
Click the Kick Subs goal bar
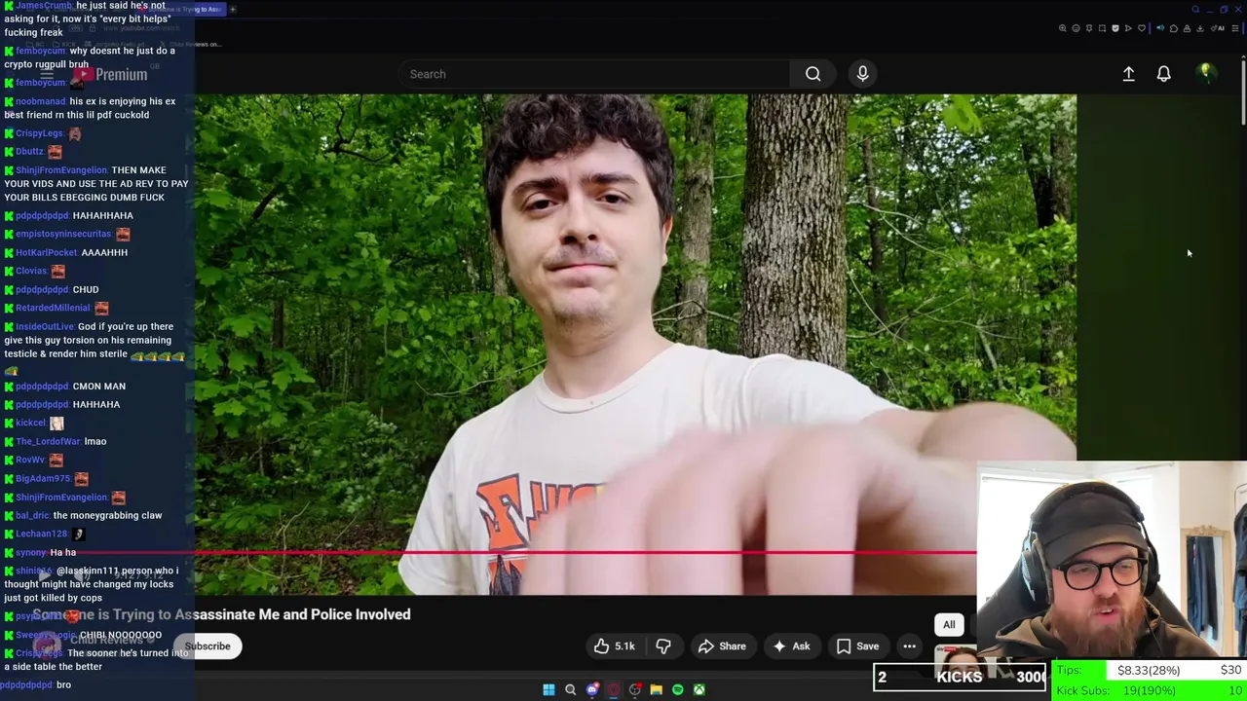[x=1148, y=690]
